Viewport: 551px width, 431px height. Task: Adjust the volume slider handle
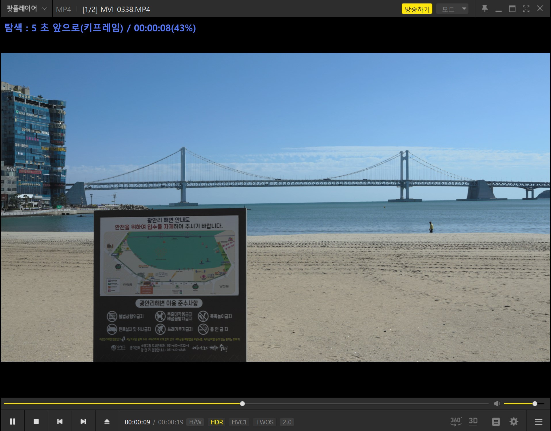click(535, 404)
